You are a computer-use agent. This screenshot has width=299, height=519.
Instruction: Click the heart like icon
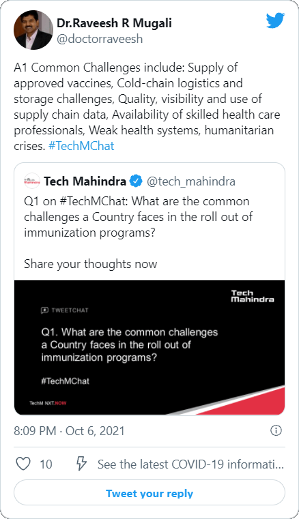point(23,464)
